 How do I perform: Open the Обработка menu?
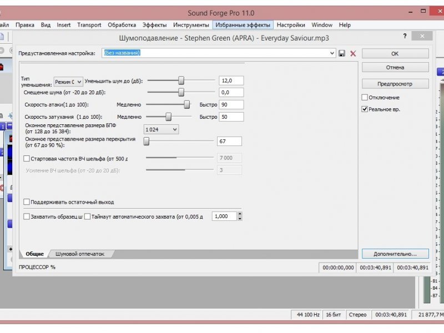pyautogui.click(x=122, y=25)
